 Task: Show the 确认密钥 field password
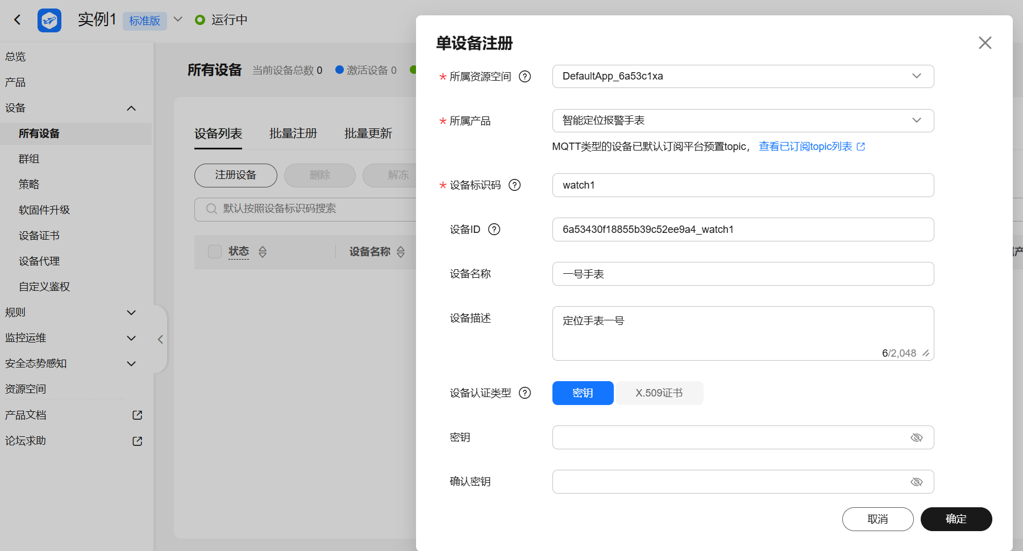917,482
